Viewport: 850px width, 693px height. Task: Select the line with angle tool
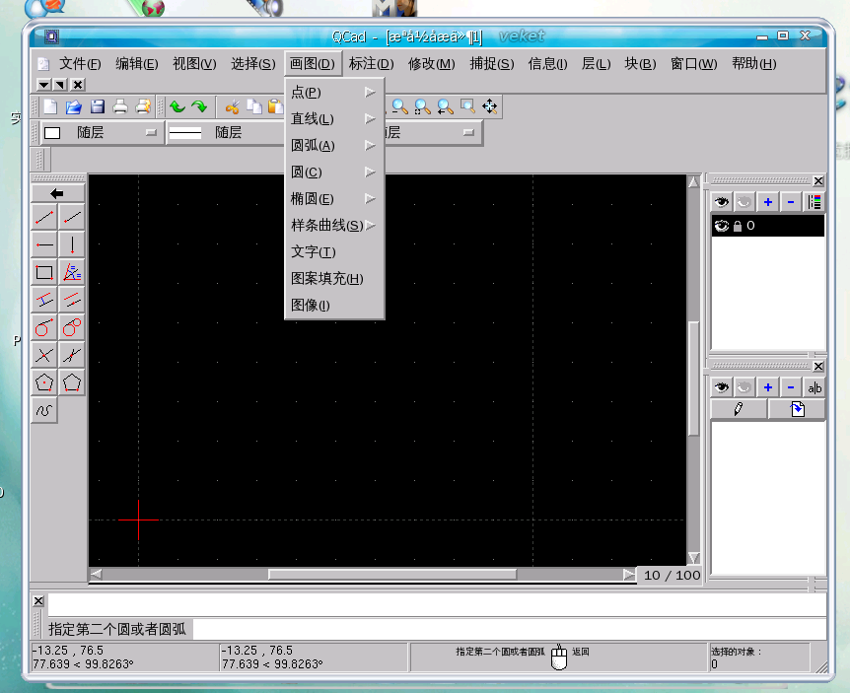coord(72,217)
